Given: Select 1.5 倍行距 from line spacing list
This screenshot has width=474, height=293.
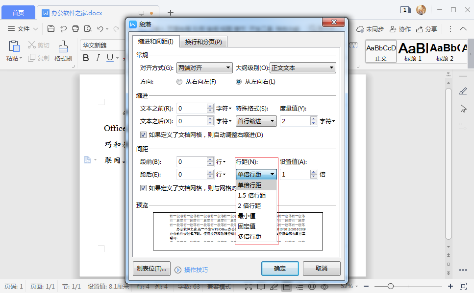Looking at the screenshot, I should click(x=256, y=196).
